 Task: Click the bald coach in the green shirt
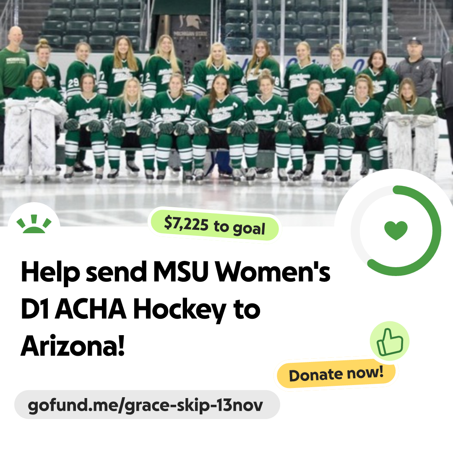14,61
